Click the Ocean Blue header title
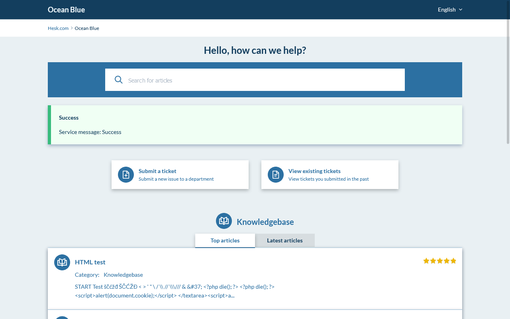Viewport: 510px width, 319px height. 66,10
